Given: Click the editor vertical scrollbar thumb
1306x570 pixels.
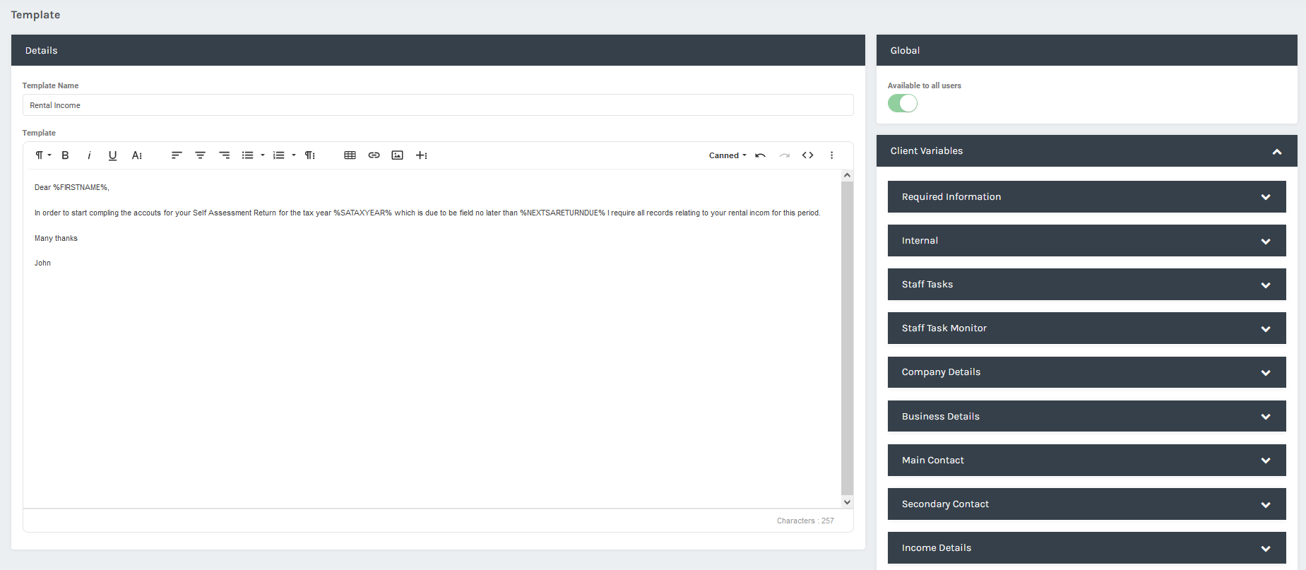Looking at the screenshot, I should pyautogui.click(x=848, y=338).
